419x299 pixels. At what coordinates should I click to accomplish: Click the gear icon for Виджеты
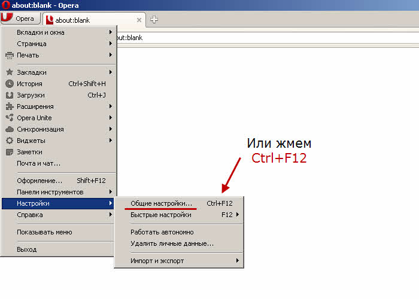[9, 141]
